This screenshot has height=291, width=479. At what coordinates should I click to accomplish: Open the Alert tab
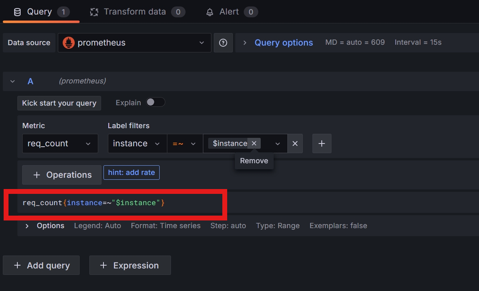pyautogui.click(x=229, y=12)
